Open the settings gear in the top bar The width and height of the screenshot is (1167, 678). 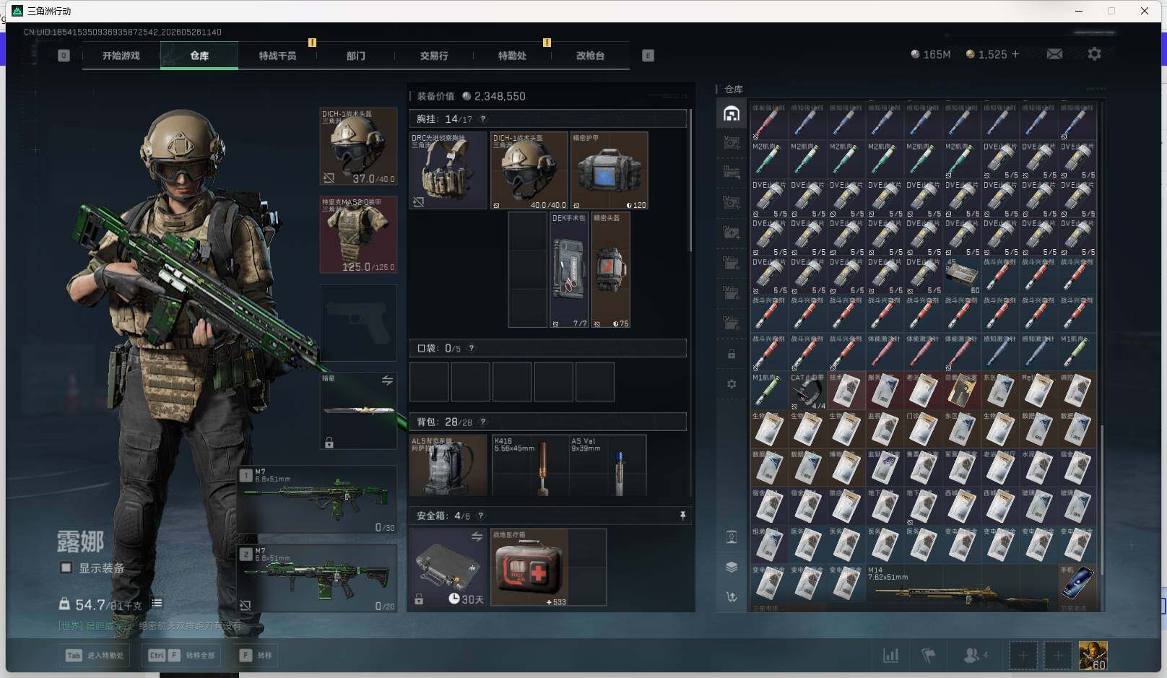click(x=1094, y=54)
